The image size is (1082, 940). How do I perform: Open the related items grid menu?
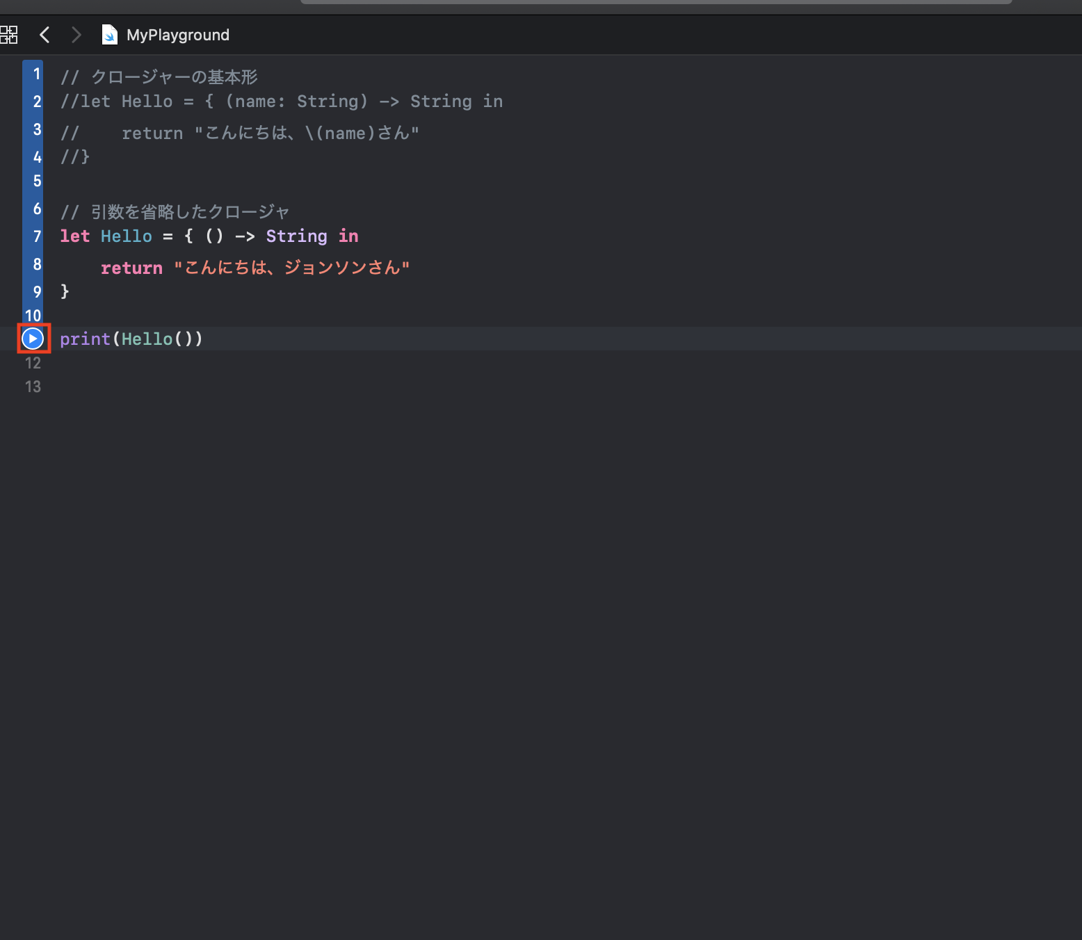click(x=8, y=35)
